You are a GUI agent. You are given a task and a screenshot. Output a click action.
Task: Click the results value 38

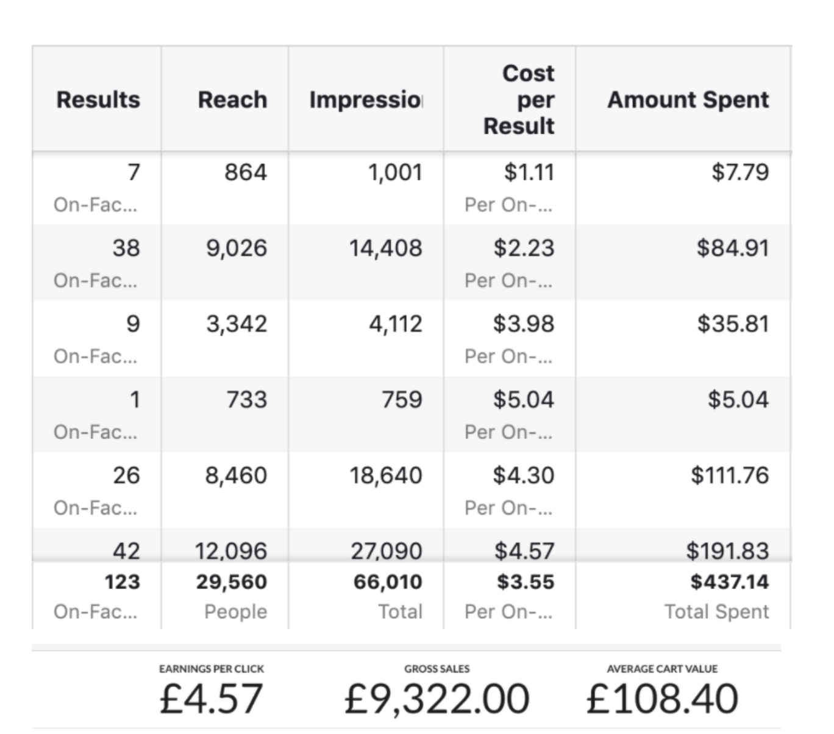[x=126, y=248]
